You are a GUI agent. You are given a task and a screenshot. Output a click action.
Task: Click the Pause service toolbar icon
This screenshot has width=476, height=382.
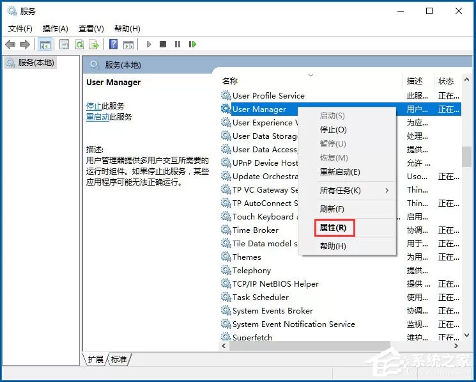click(178, 44)
